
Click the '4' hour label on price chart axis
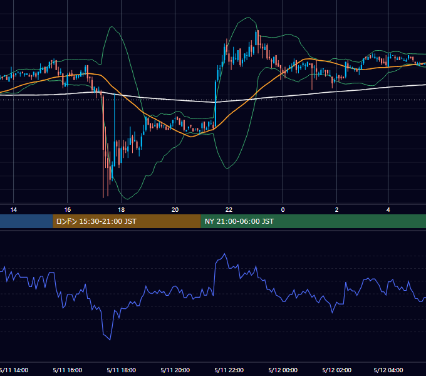click(388, 210)
